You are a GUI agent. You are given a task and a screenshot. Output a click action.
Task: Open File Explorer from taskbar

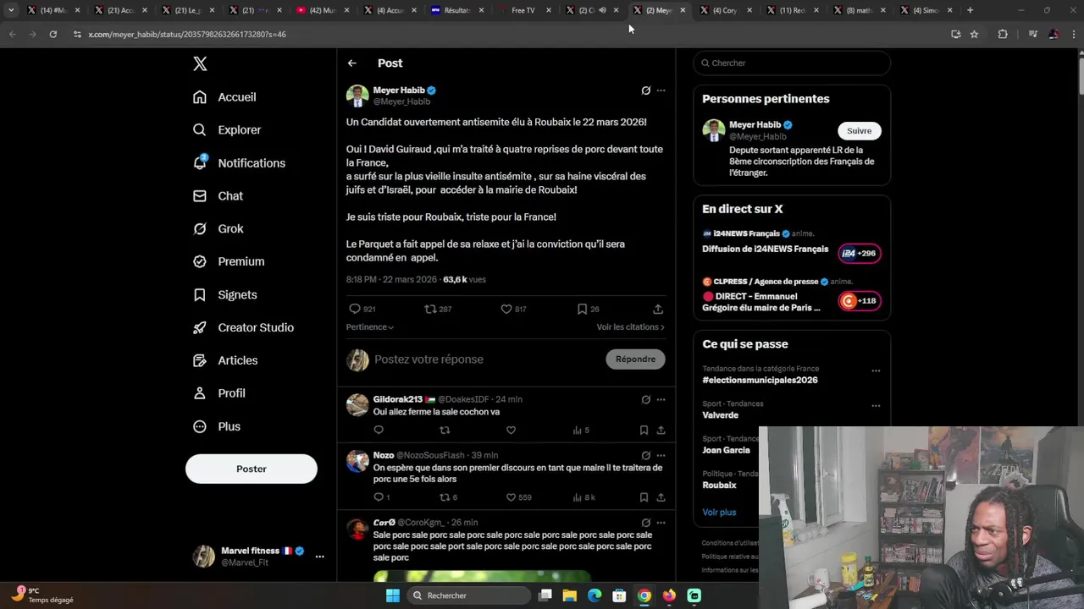[570, 595]
